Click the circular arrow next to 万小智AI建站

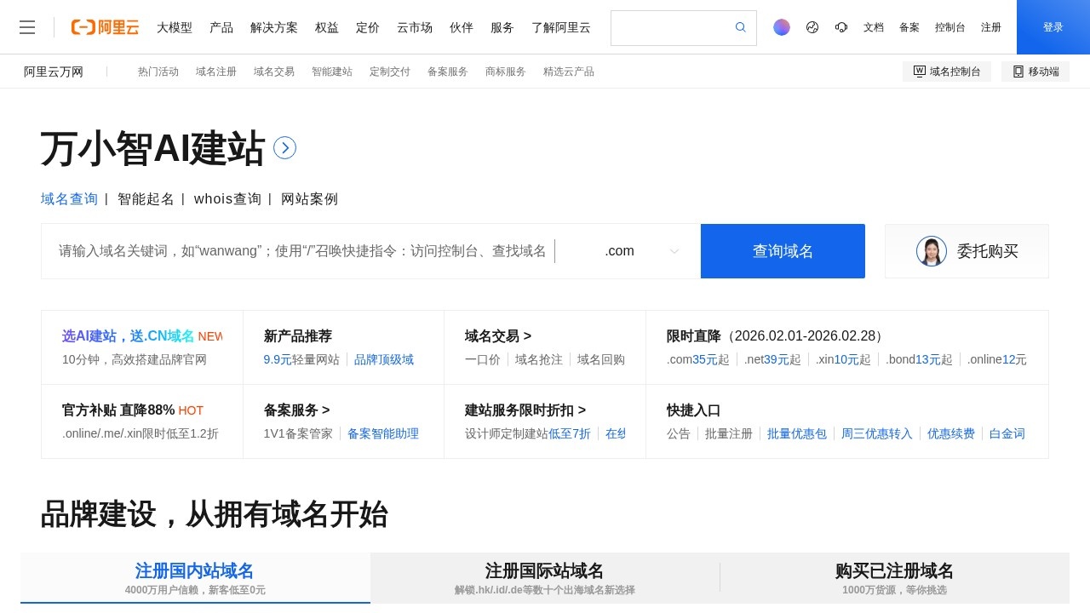coord(284,147)
